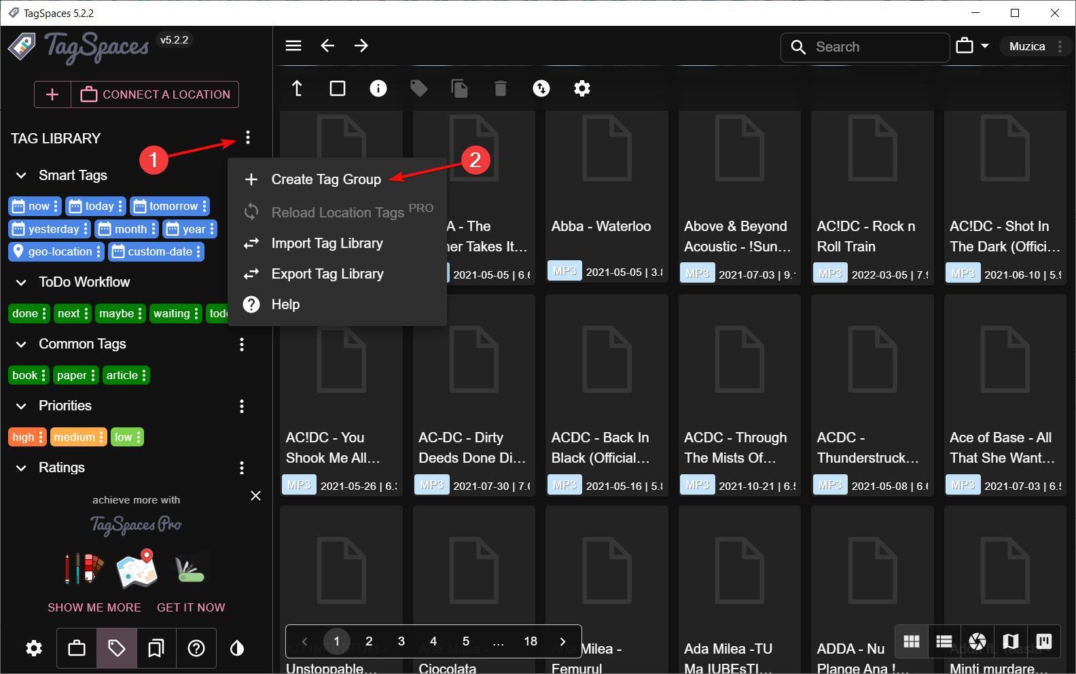
Task: Navigate to parent folder with up arrow
Action: (297, 88)
